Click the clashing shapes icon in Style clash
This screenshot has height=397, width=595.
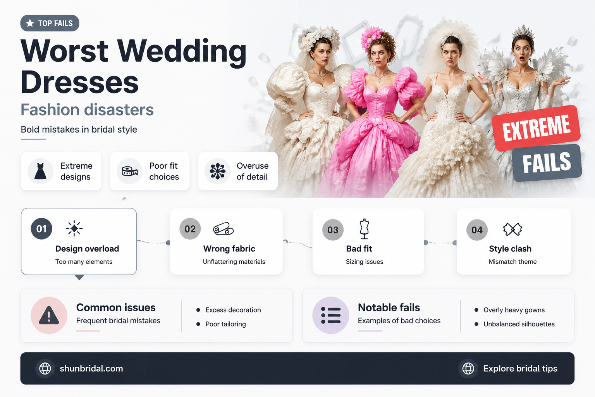pyautogui.click(x=512, y=230)
